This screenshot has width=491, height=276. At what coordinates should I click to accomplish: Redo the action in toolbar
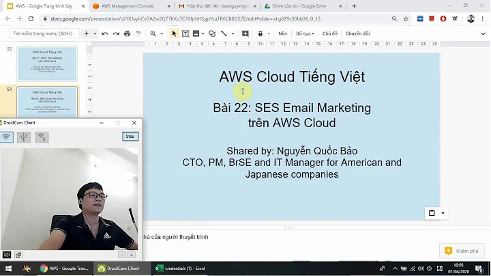coord(116,33)
